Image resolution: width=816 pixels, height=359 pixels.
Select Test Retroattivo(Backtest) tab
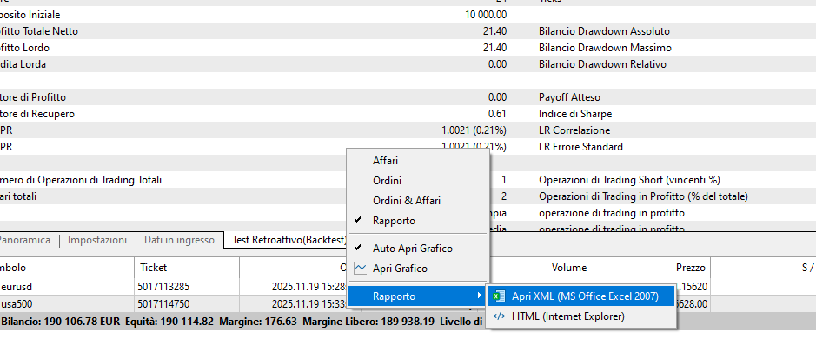(x=289, y=241)
